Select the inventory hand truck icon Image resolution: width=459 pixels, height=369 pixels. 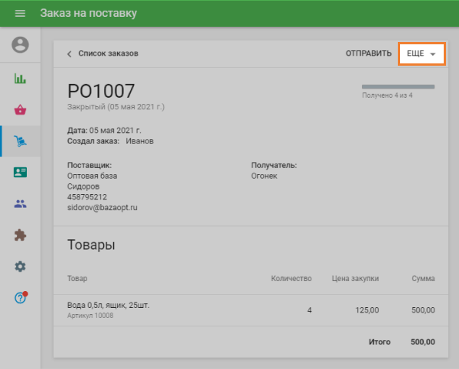[x=20, y=141]
